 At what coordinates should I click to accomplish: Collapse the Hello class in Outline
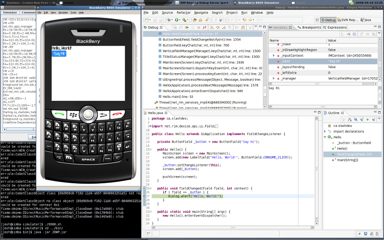pos(325,137)
